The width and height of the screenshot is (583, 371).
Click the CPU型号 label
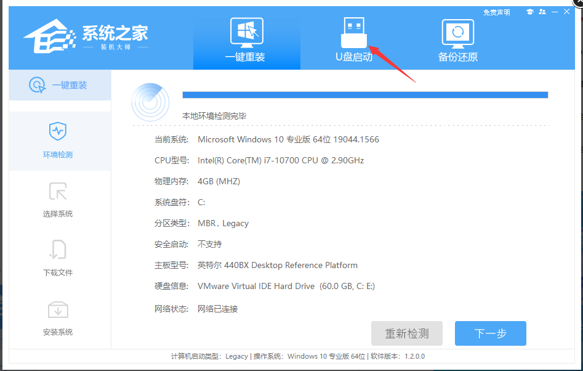click(171, 160)
